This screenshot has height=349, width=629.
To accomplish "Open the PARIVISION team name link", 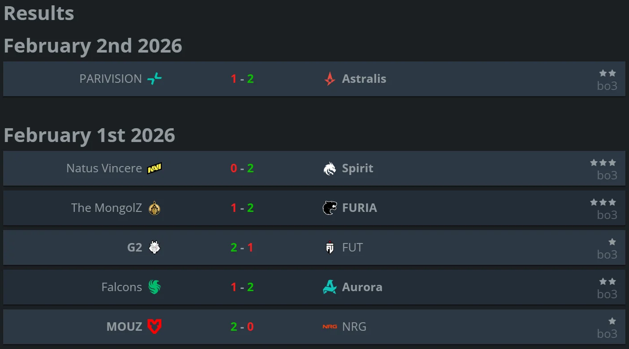I will (111, 79).
